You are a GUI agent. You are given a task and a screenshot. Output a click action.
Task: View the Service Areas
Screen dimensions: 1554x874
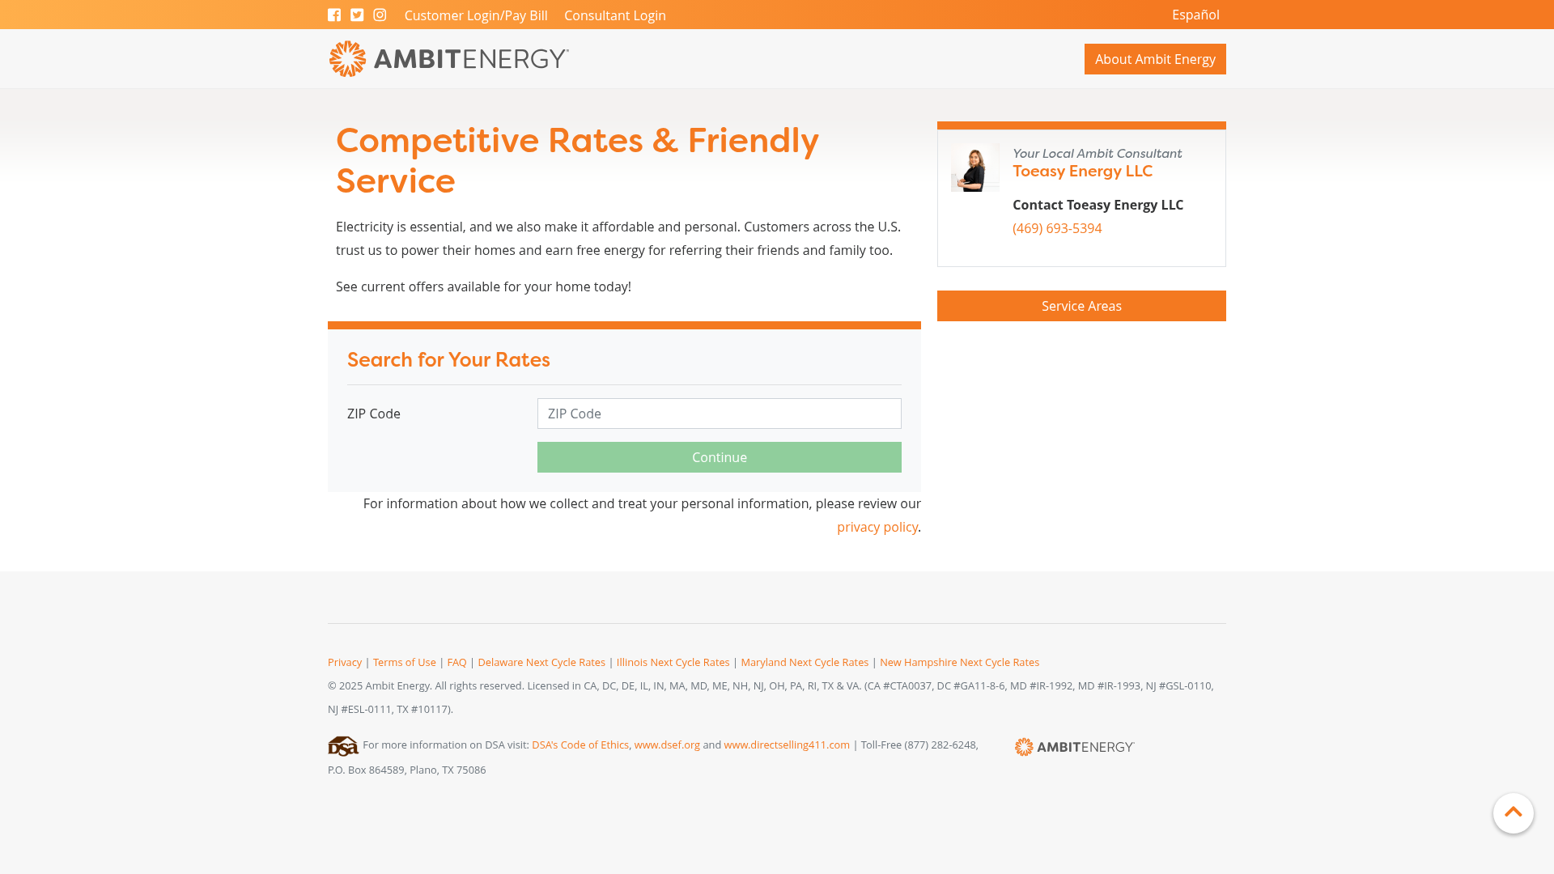click(1081, 305)
